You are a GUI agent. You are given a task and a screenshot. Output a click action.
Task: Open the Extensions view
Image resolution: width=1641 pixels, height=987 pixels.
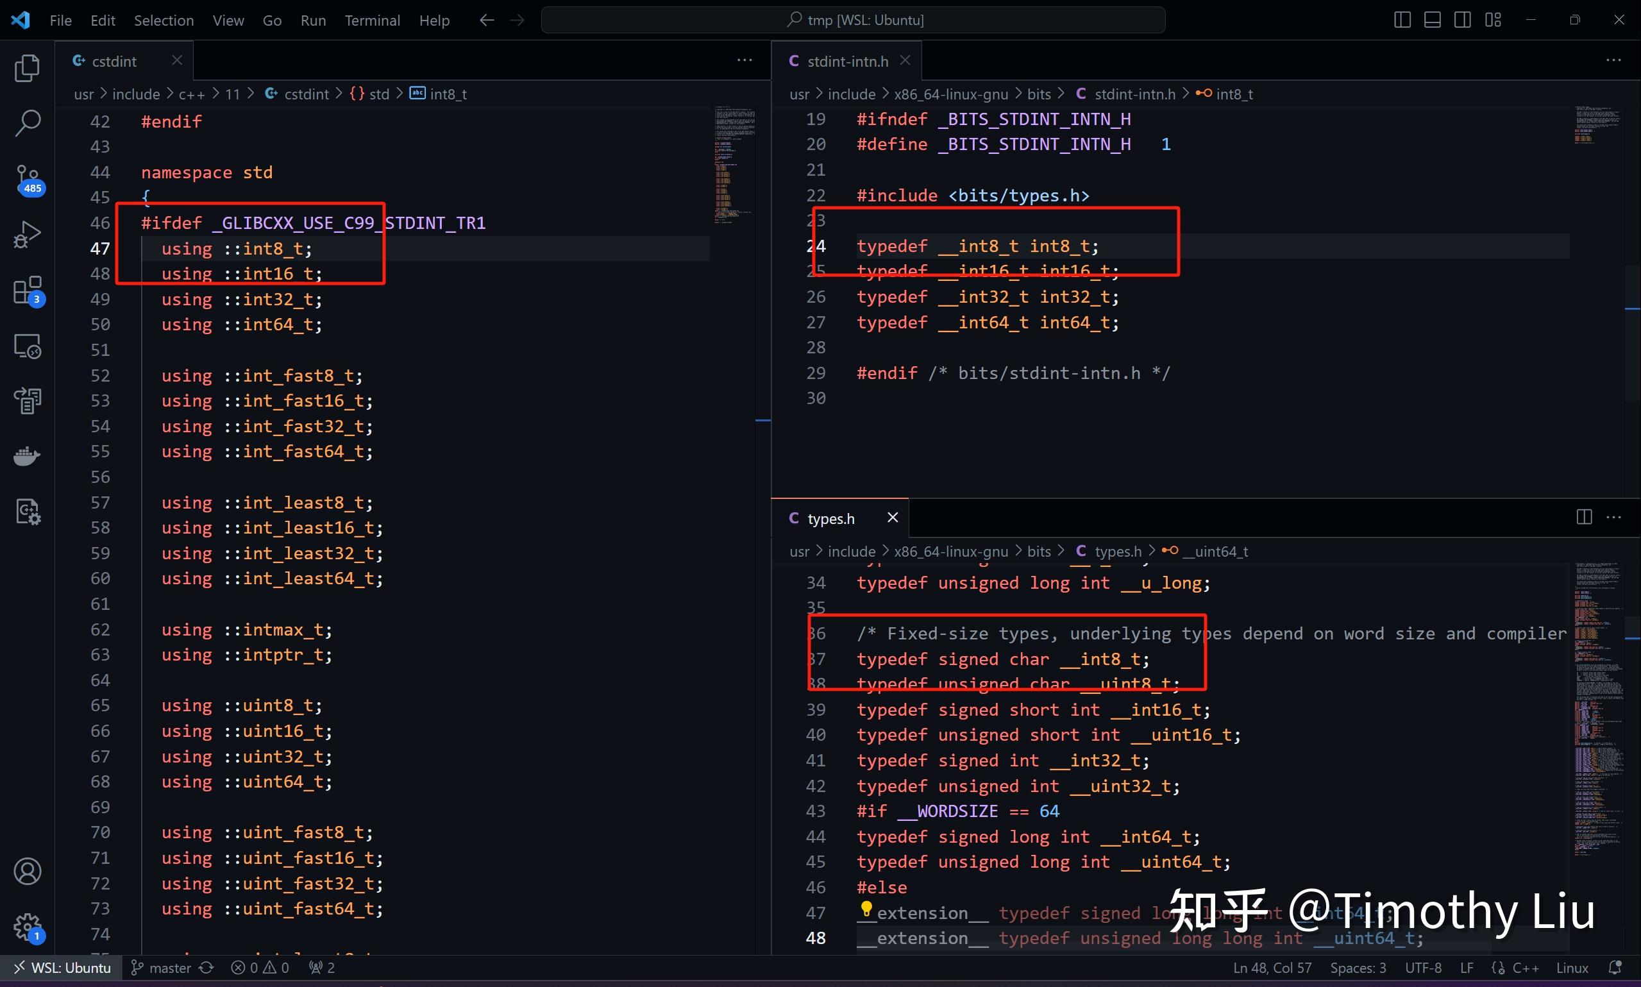(28, 291)
